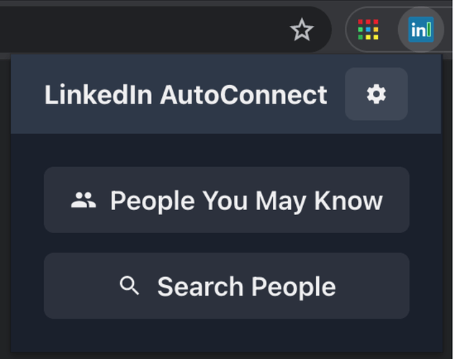The image size is (455, 359).
Task: Click the Search People label text
Action: (x=246, y=286)
